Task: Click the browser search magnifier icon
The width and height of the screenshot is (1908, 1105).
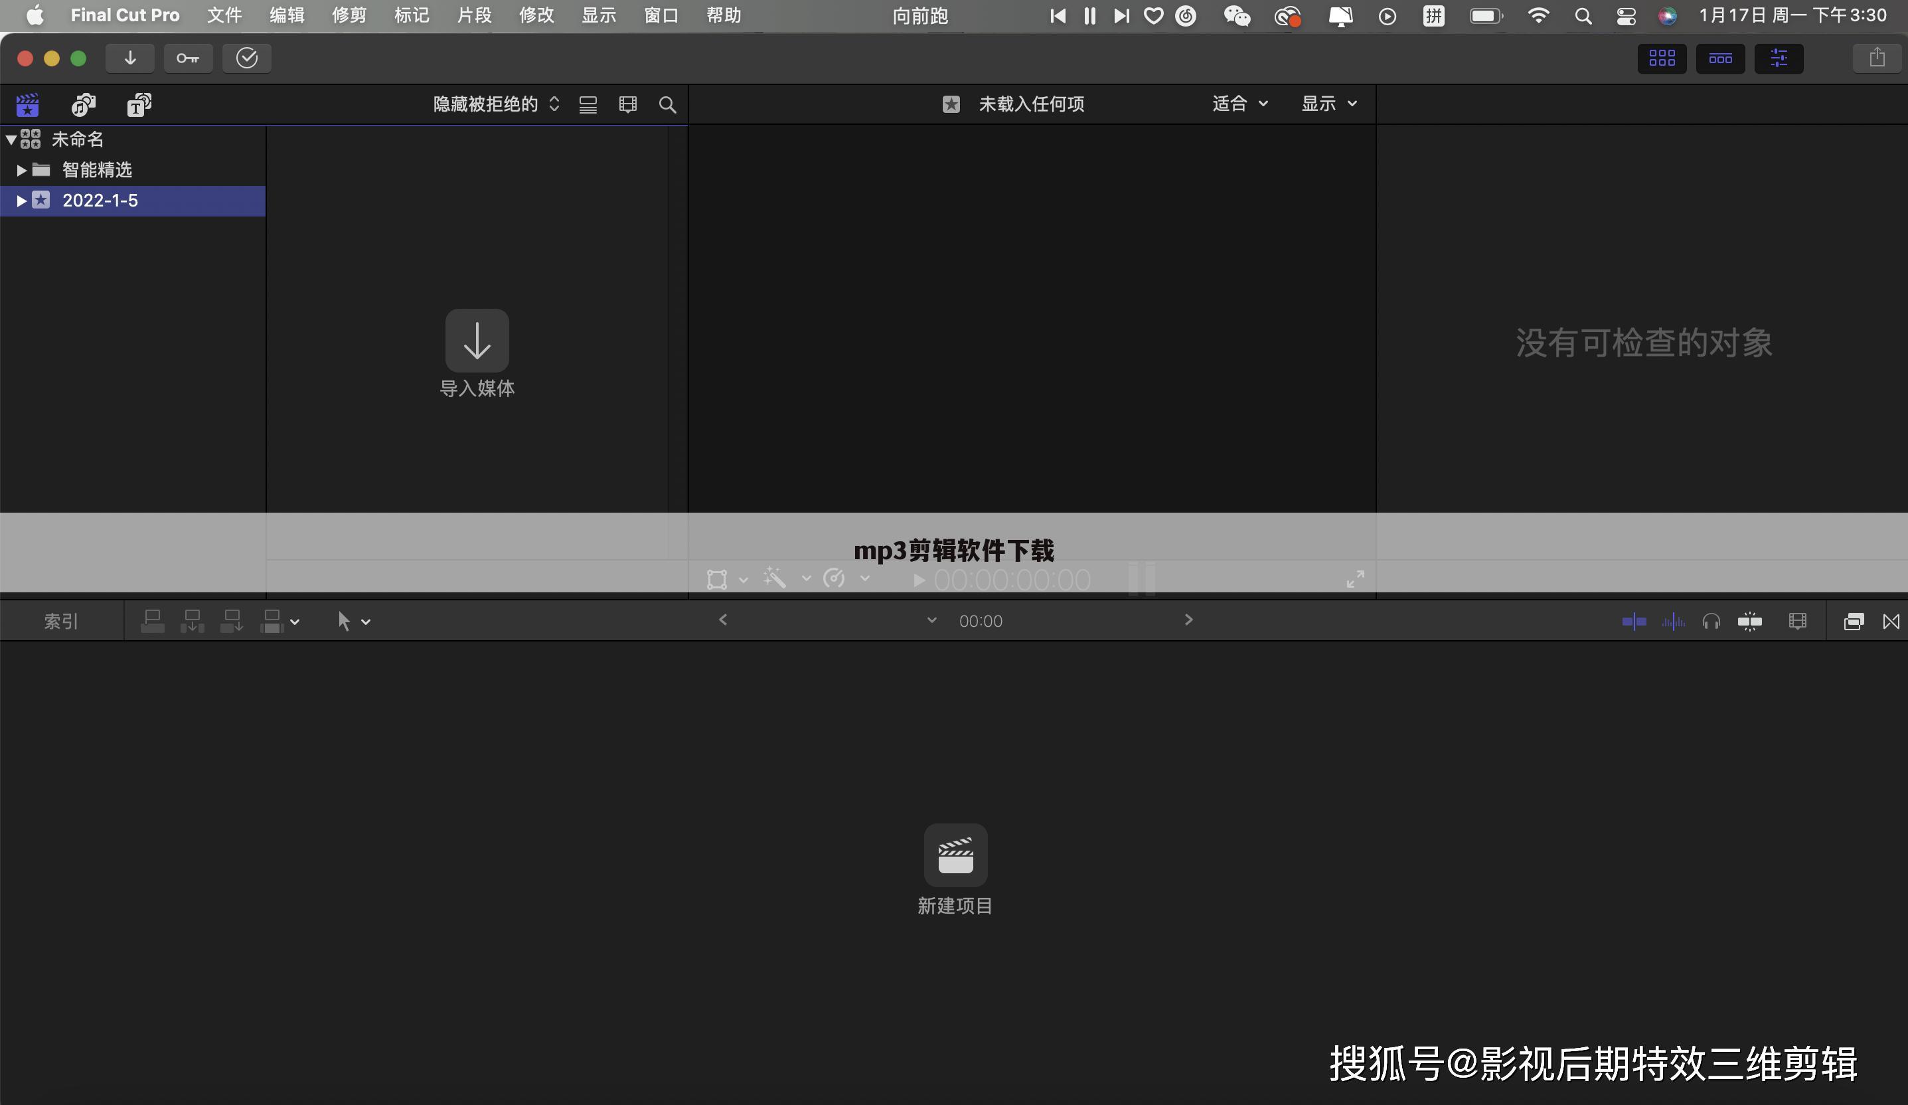Action: 667,104
